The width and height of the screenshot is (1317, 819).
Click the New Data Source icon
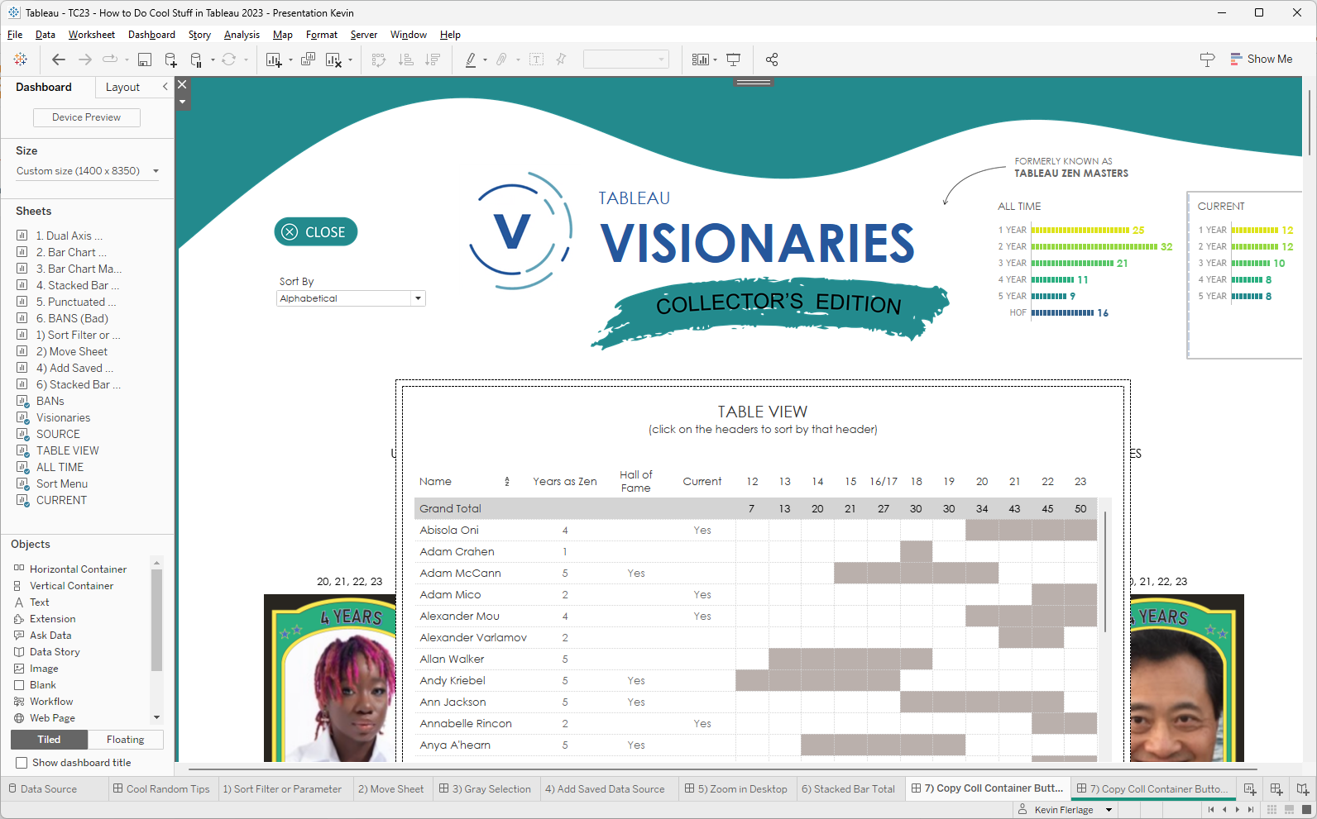(x=171, y=60)
